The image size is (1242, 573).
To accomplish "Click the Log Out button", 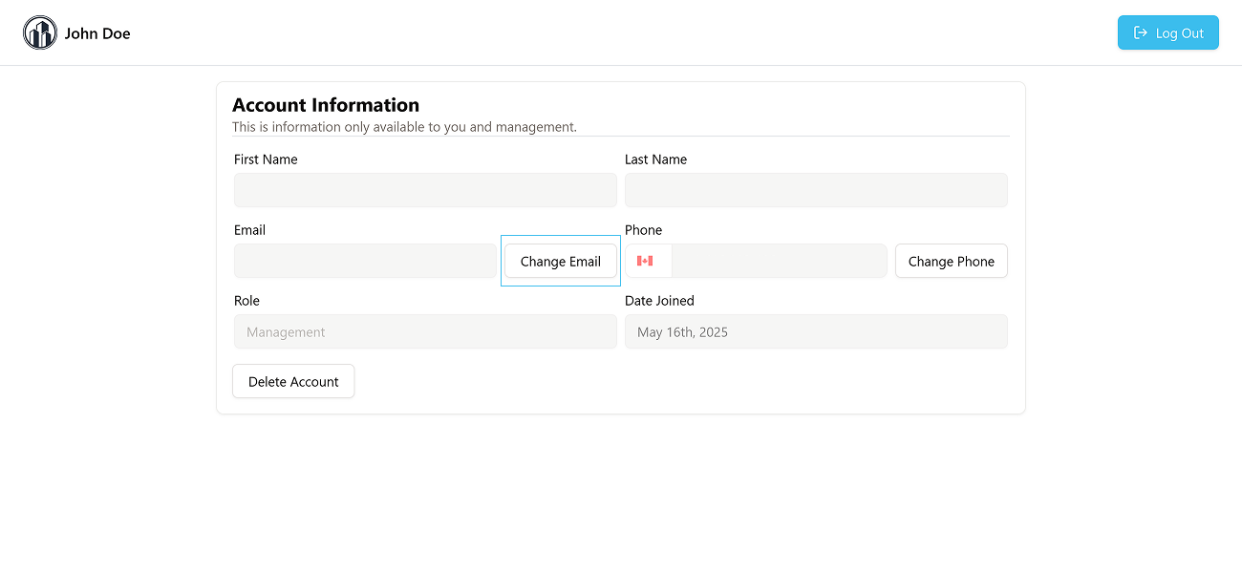I will tap(1167, 32).
